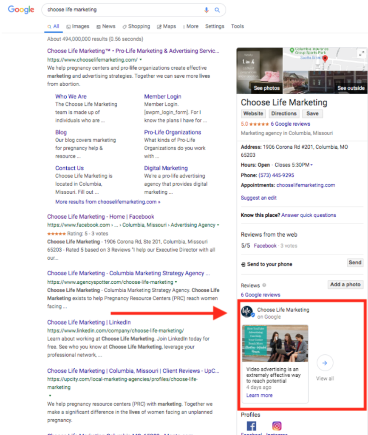Click the Save button
The height and width of the screenshot is (435, 368).
click(x=312, y=113)
